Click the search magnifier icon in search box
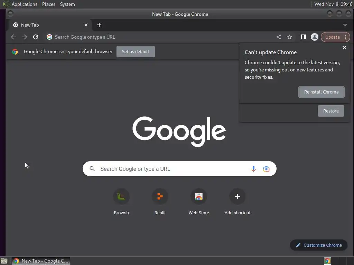The height and width of the screenshot is (265, 354). pos(92,168)
